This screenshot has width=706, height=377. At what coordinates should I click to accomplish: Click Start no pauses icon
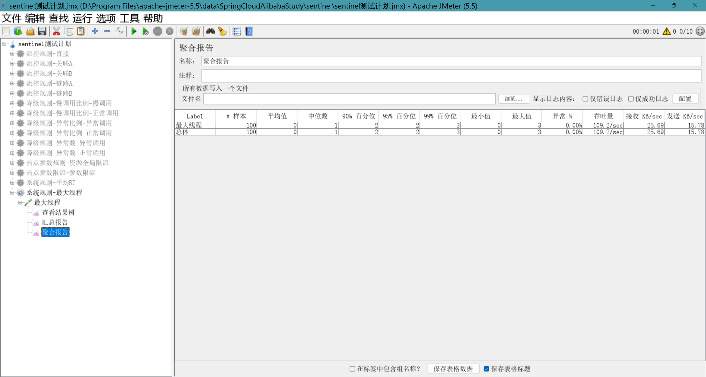coord(145,31)
